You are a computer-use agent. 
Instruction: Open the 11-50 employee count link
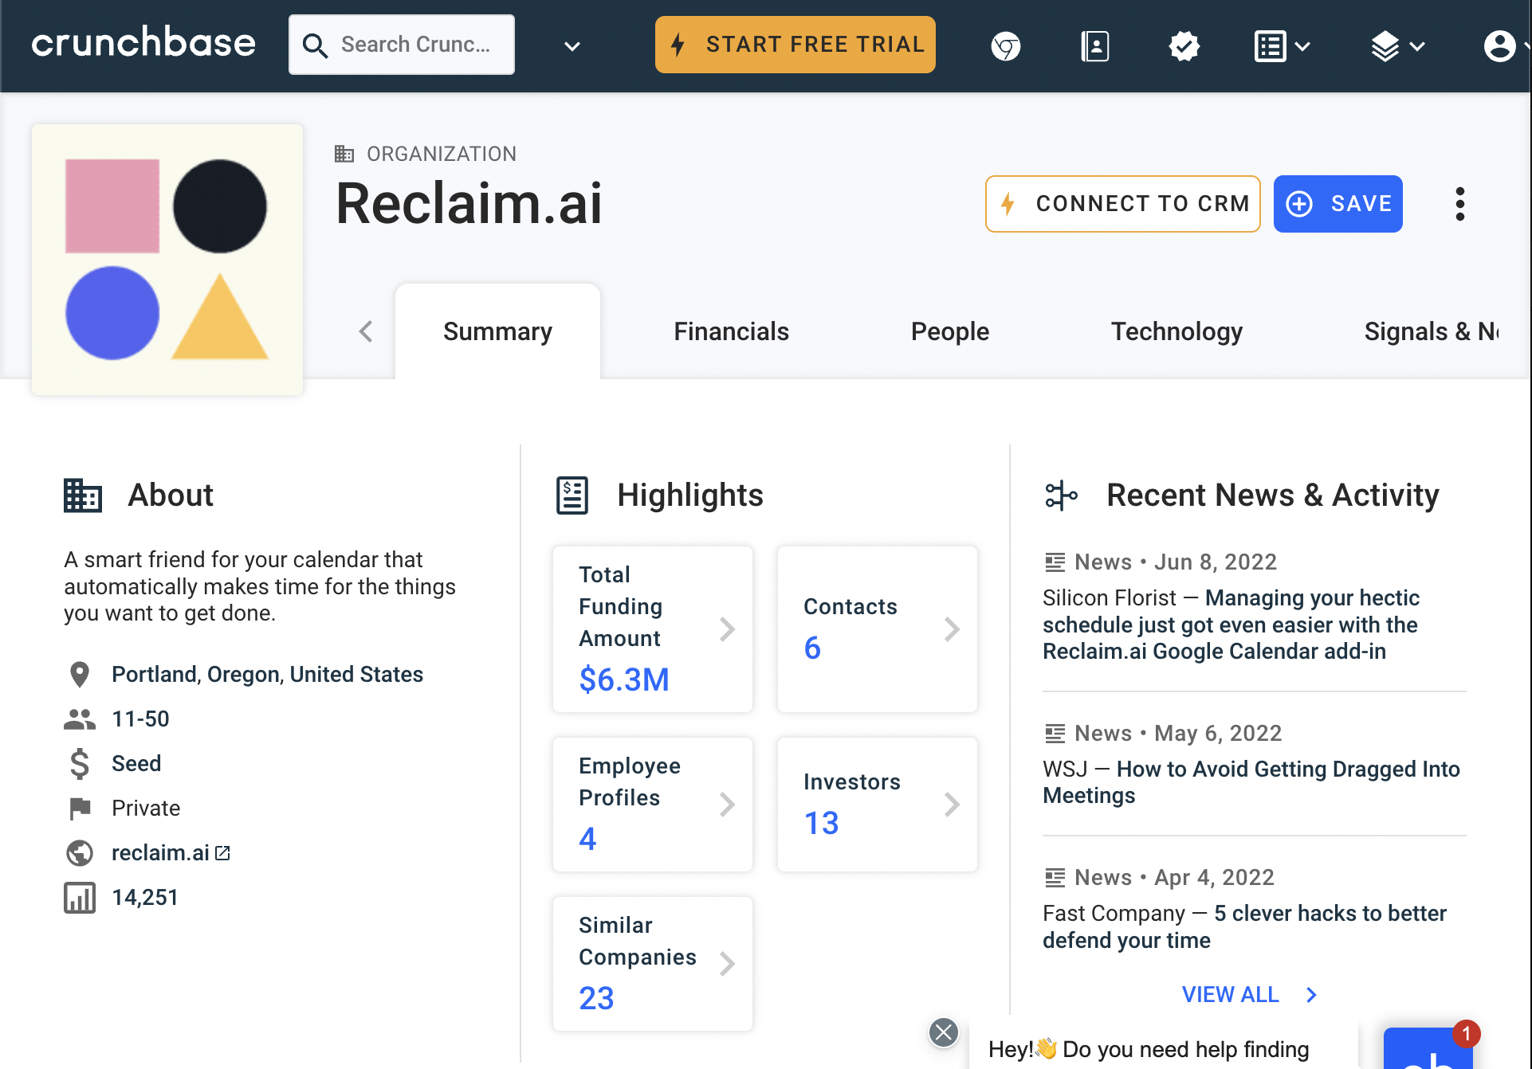140,719
